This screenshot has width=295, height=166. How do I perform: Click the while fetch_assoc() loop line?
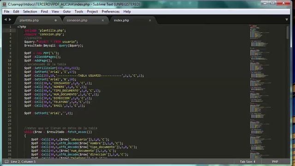[58, 132]
